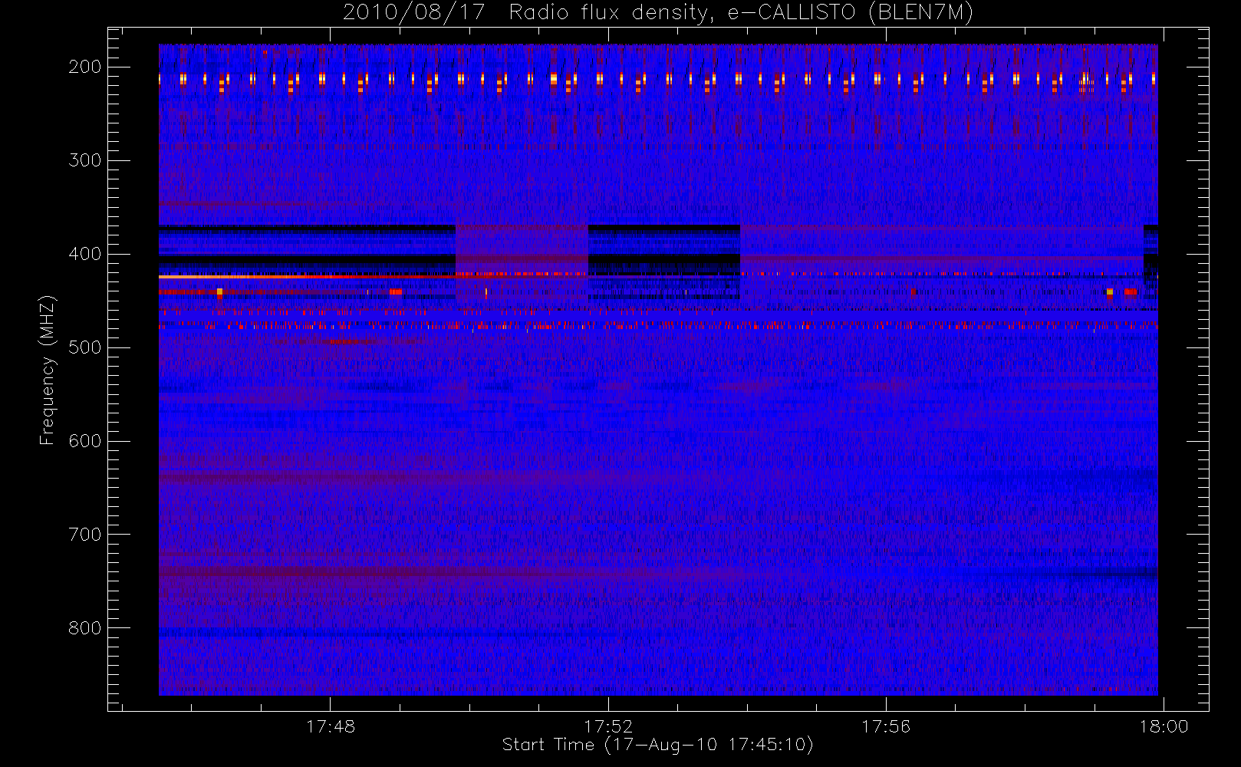
Task: Click the 700 frequency tick label
Action: [84, 535]
